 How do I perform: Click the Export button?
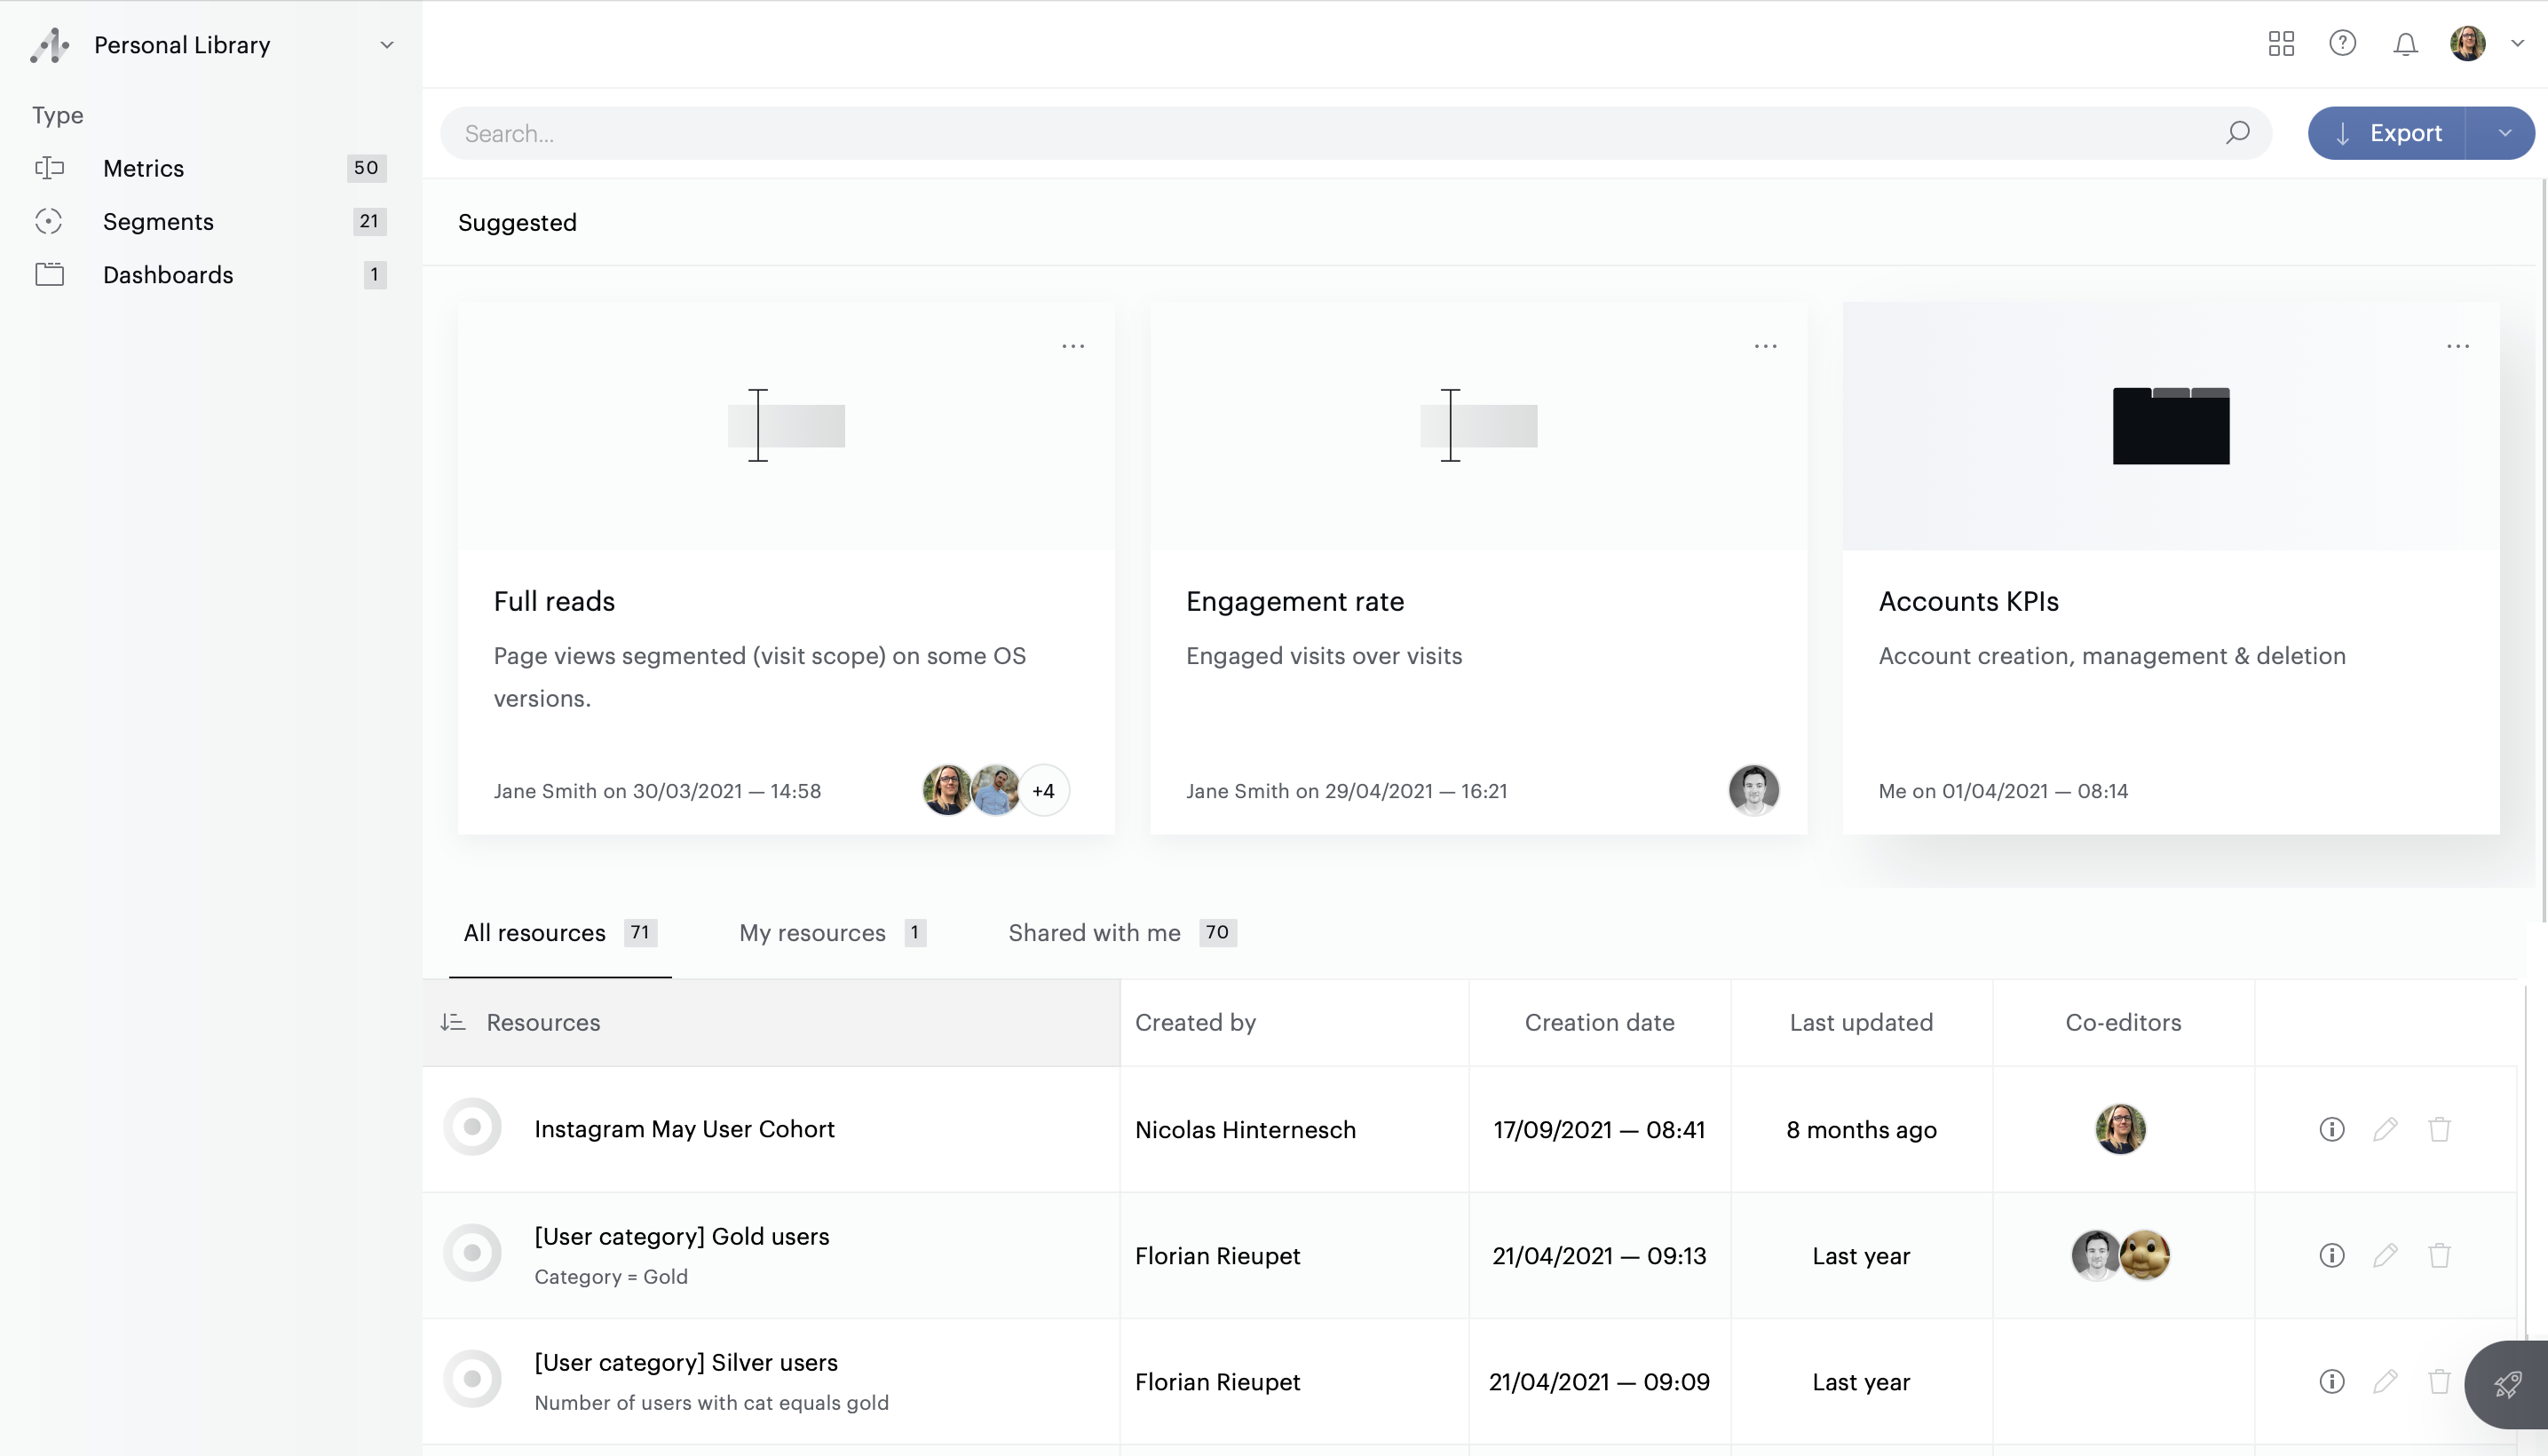tap(2388, 133)
